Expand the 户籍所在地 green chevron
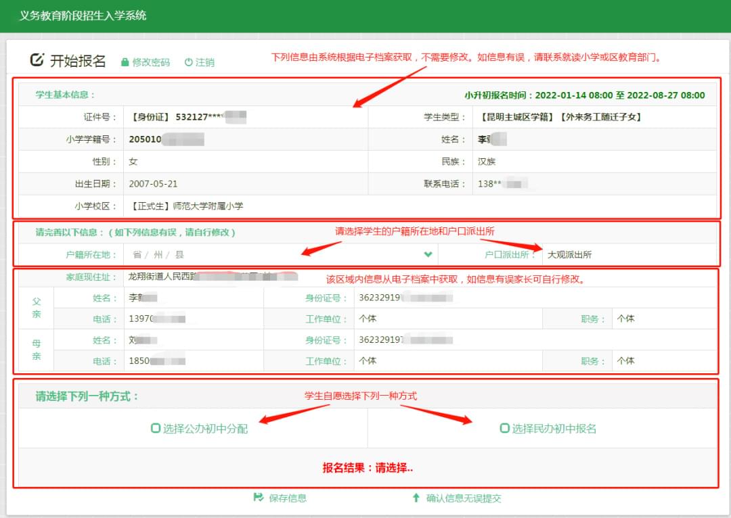 pos(428,254)
